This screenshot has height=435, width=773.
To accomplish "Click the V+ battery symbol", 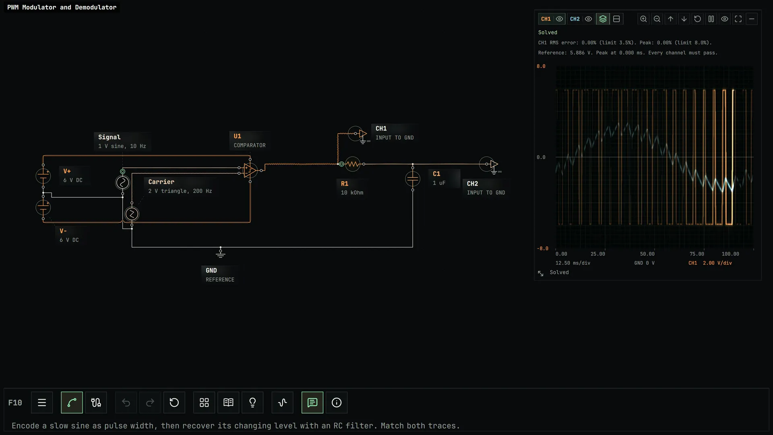I will [43, 176].
